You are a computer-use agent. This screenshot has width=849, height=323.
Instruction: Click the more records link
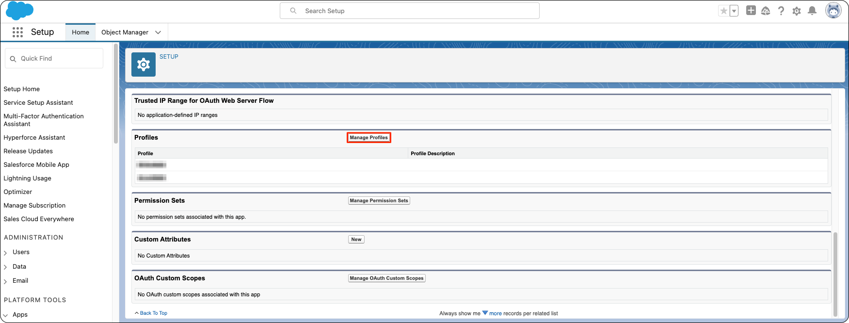pos(496,314)
